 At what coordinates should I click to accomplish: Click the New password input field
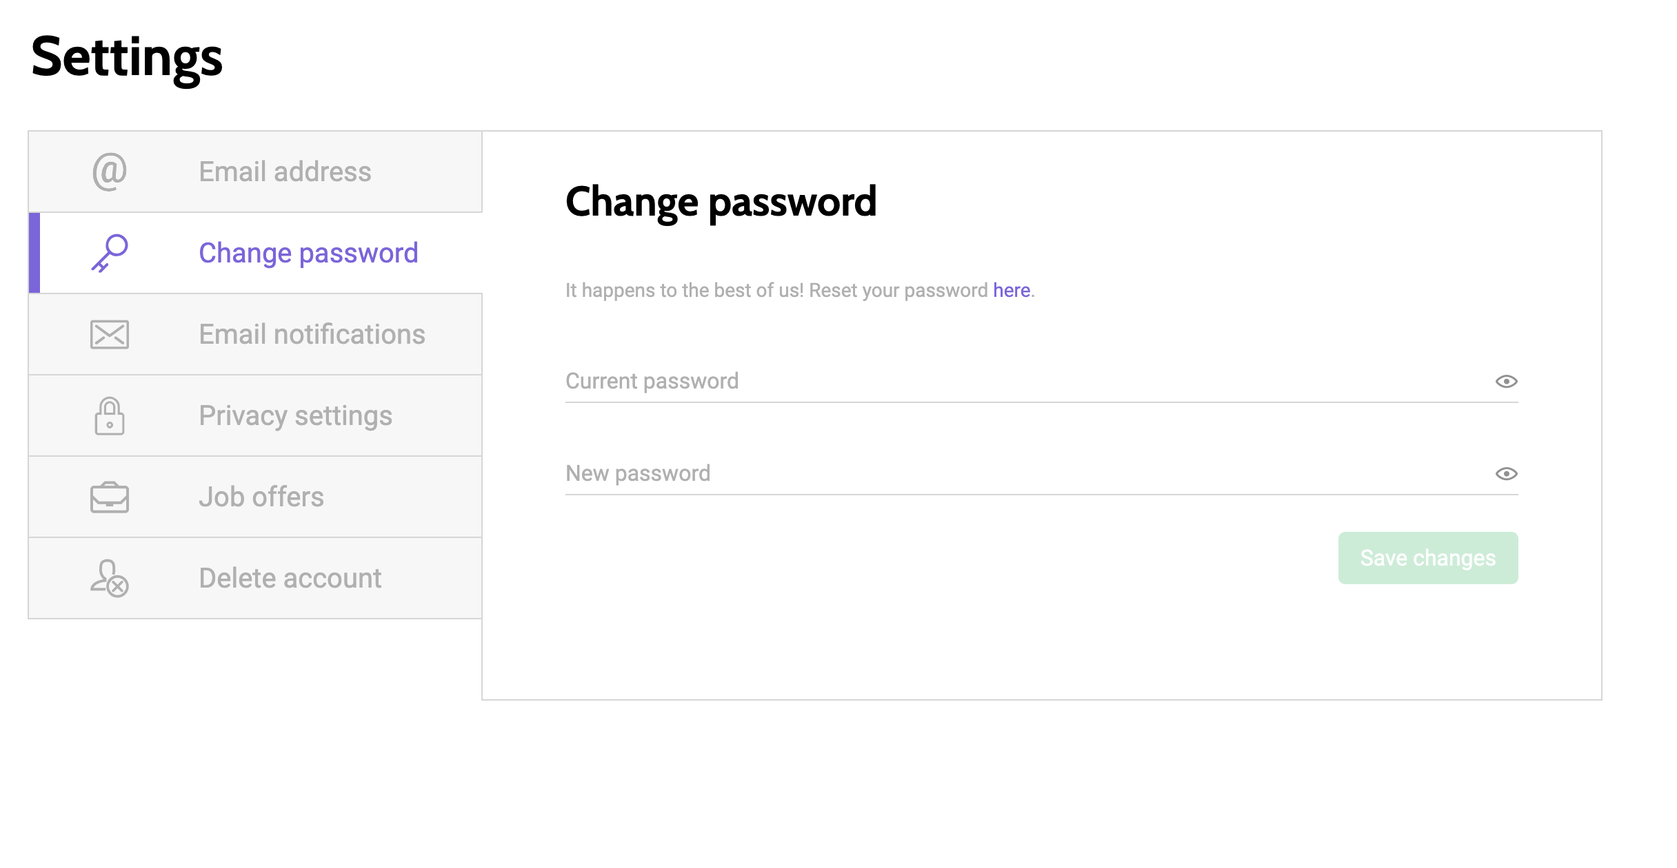click(x=1041, y=473)
